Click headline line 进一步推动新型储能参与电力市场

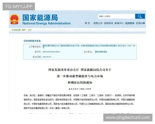80,76
